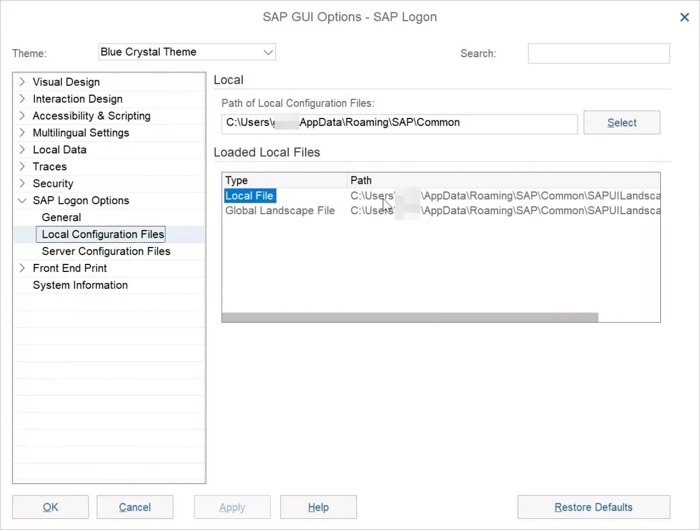The image size is (700, 530).
Task: Click the OK button
Action: click(x=51, y=507)
